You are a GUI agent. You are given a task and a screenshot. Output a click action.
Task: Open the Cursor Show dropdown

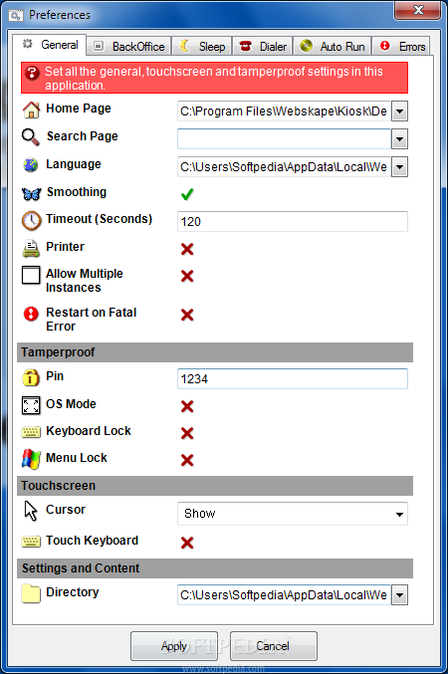pos(293,514)
